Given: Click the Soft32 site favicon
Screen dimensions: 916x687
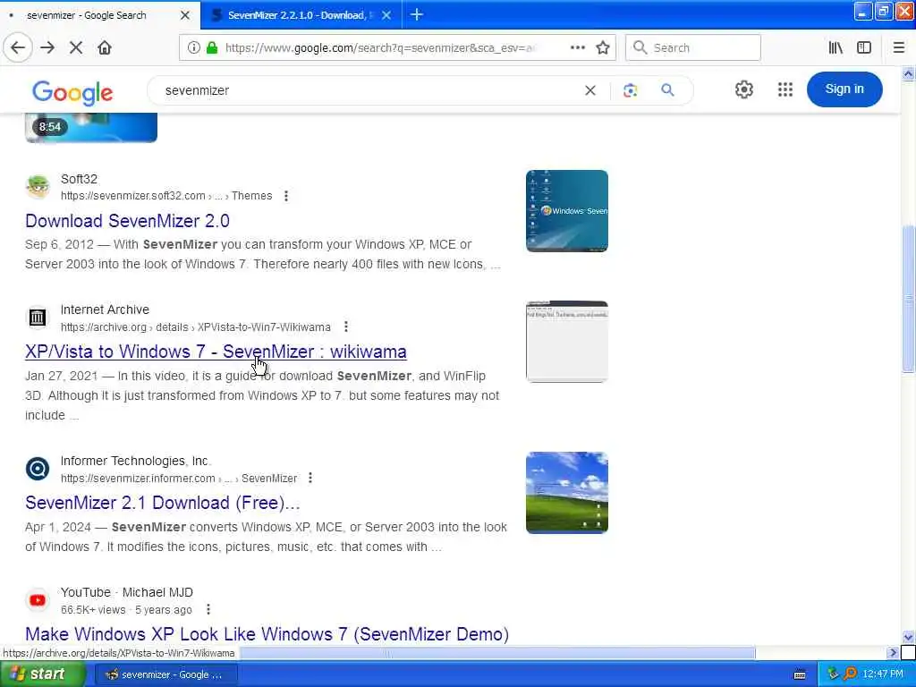Looking at the screenshot, I should click(x=38, y=187).
